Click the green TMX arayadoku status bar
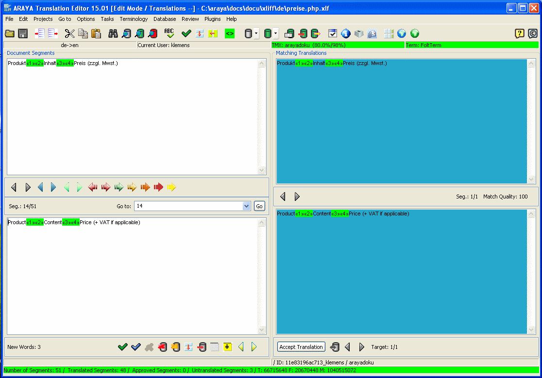Screen dimensions: 542x378 [338, 45]
